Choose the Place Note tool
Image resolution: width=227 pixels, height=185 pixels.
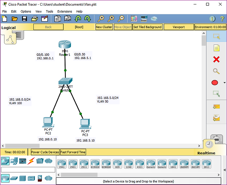216,48
